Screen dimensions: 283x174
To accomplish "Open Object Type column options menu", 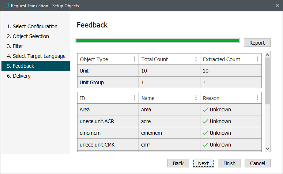I will pos(134,59).
